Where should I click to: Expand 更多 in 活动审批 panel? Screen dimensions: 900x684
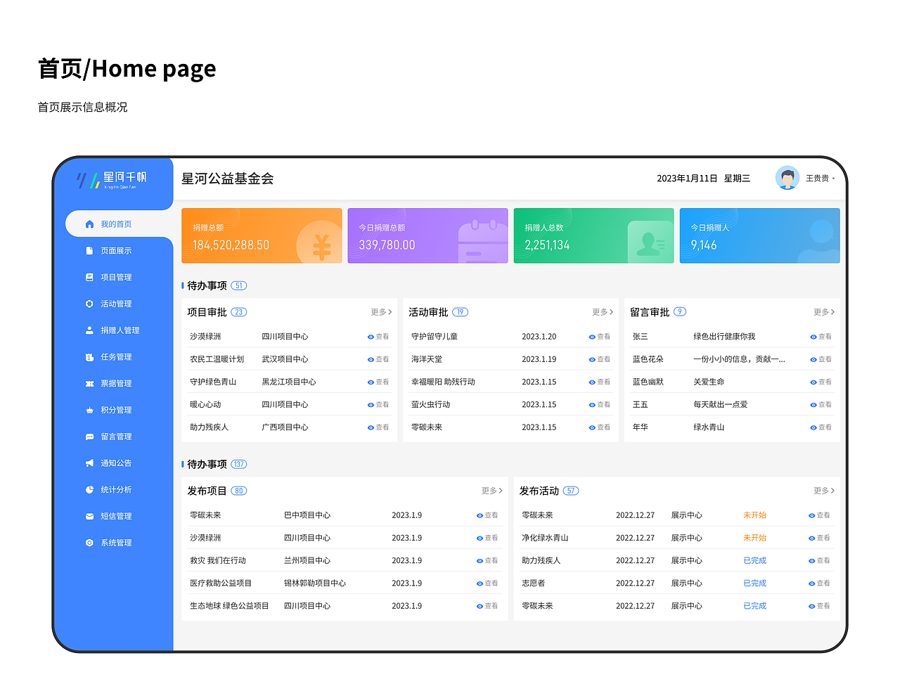point(603,312)
